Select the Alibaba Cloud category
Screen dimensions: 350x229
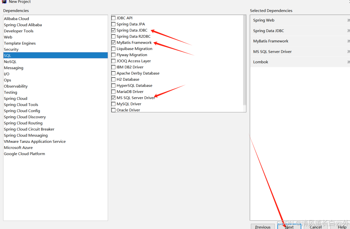[56, 19]
